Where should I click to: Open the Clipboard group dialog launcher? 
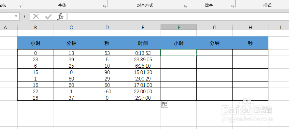(x=20, y=6)
